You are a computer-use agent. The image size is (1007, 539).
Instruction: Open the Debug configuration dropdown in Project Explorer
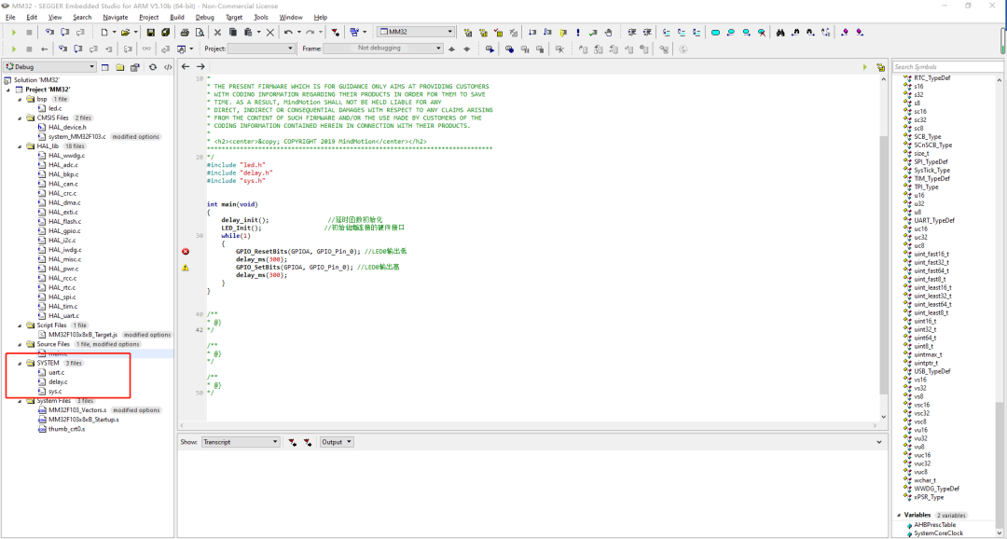point(50,67)
